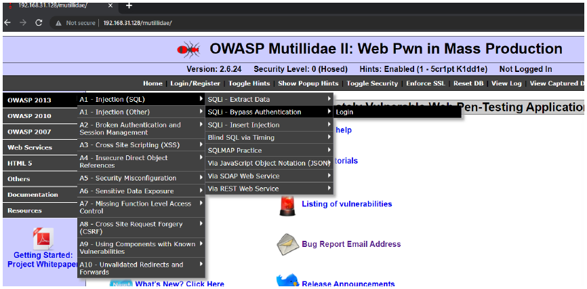Click Hints: Enabled status text
The image size is (587, 289).
point(424,69)
